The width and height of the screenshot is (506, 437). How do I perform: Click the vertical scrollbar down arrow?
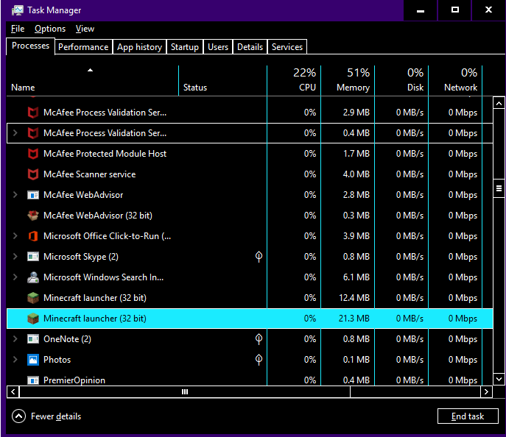499,379
